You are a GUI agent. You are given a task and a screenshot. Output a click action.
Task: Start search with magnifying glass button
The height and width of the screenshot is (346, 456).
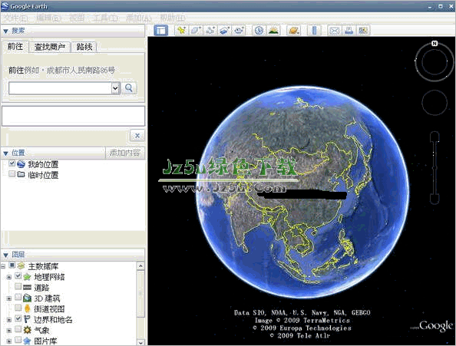click(x=129, y=87)
